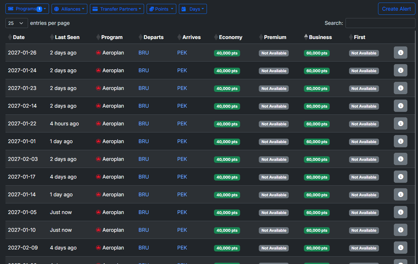This screenshot has height=264, width=418.
Task: Open info button for 2027-01-17 row
Action: pos(400,177)
